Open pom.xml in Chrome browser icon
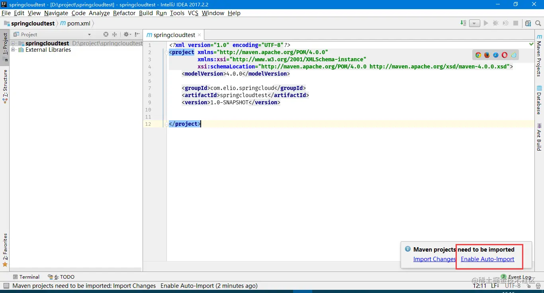The height and width of the screenshot is (293, 544). click(478, 55)
